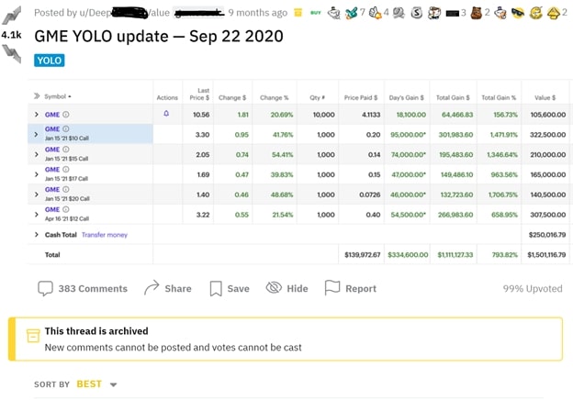The image size is (573, 400).
Task: Select the total gain $1,111,127.33
Action: point(455,254)
